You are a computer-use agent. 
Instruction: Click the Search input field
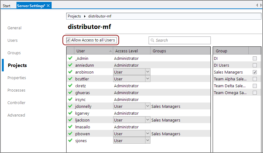182,40
